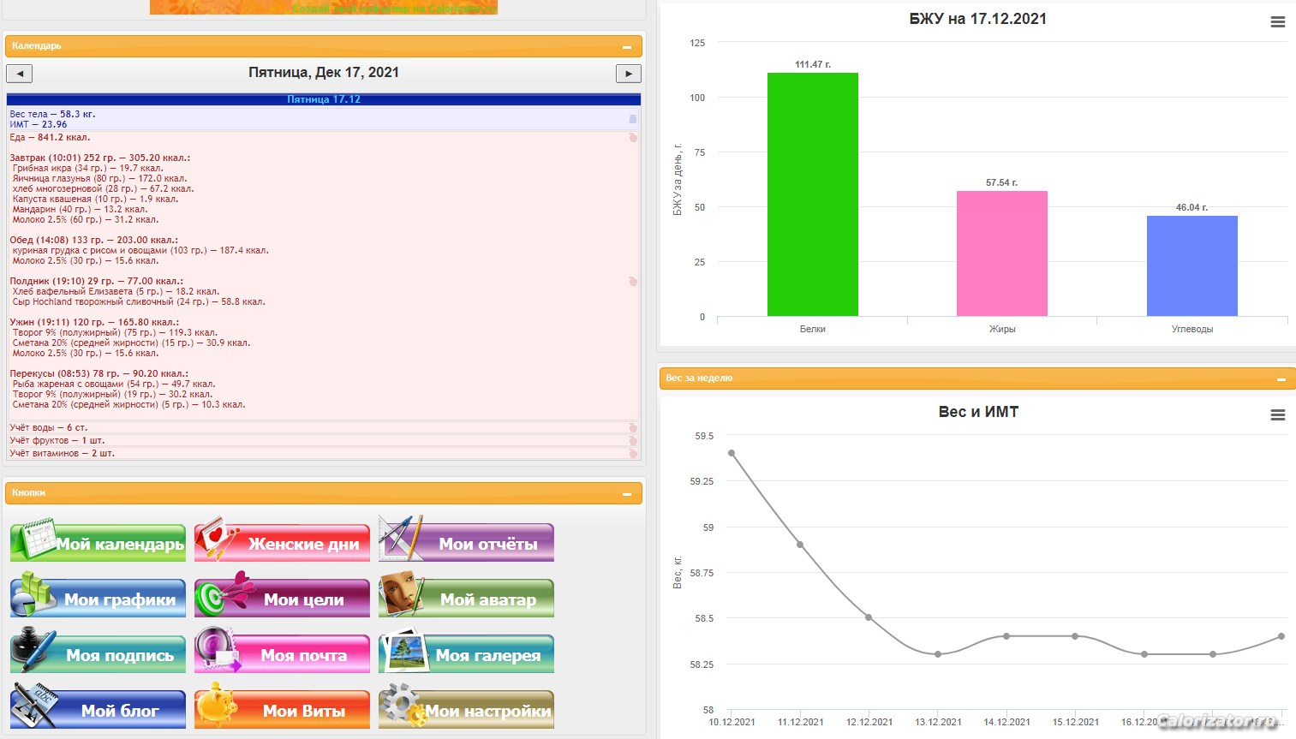Collapse the Вес за неделю panel
The height and width of the screenshot is (739, 1296).
pos(1281,379)
